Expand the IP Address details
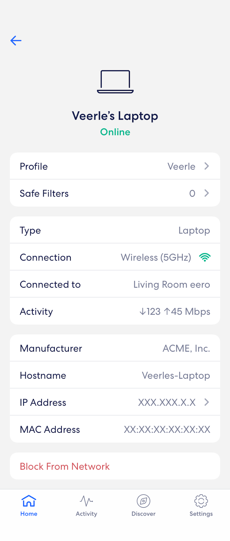Viewport: 230px width, 541px height. click(x=206, y=402)
